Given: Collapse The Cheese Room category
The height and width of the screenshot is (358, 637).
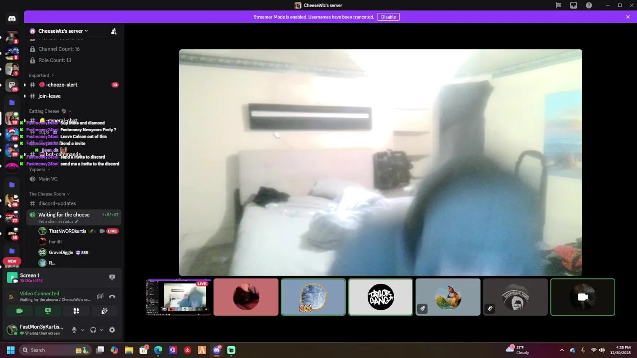Looking at the screenshot, I should pyautogui.click(x=49, y=194).
